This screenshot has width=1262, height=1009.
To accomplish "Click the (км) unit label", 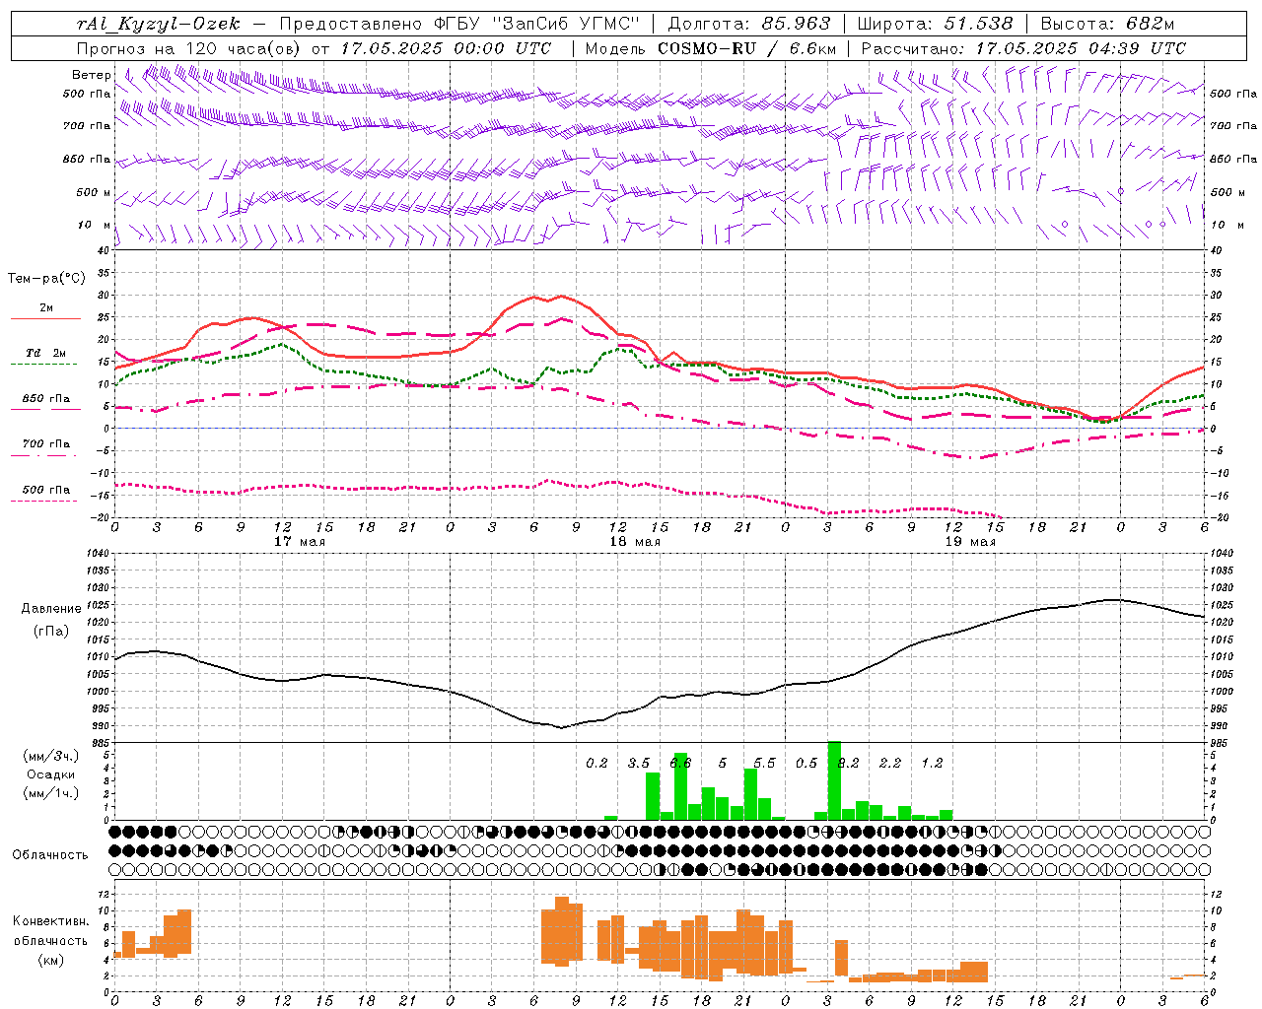I will tap(51, 960).
